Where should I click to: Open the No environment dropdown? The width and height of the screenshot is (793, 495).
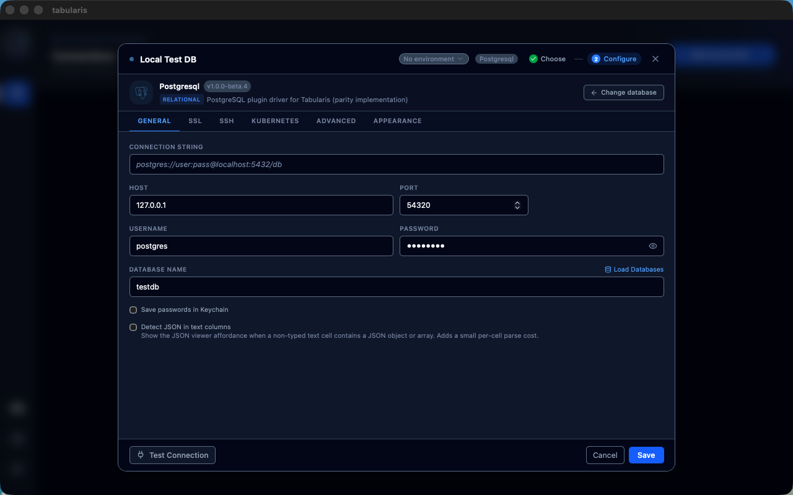(434, 59)
